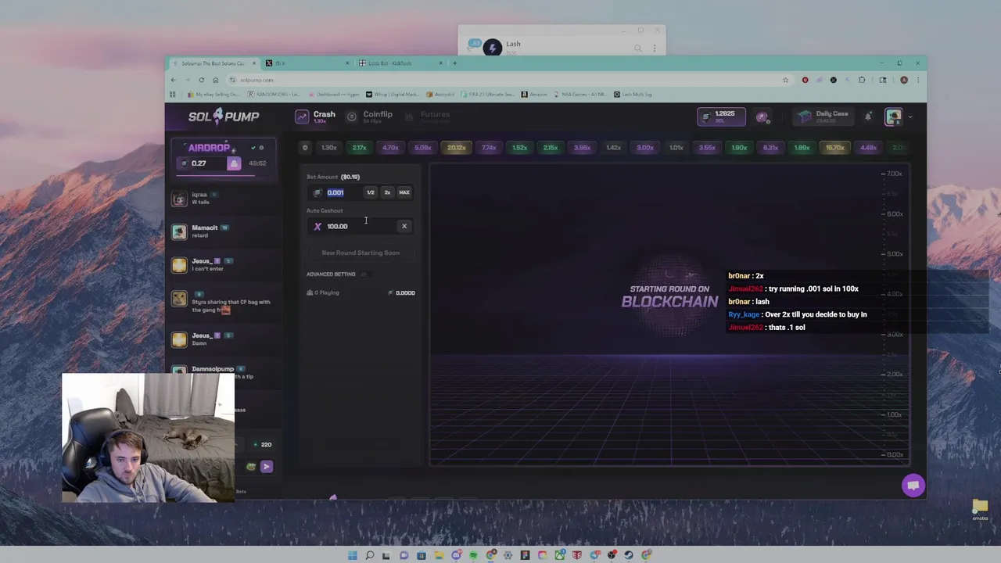Open the Crash game tab
The image size is (1001, 563).
tap(315, 117)
